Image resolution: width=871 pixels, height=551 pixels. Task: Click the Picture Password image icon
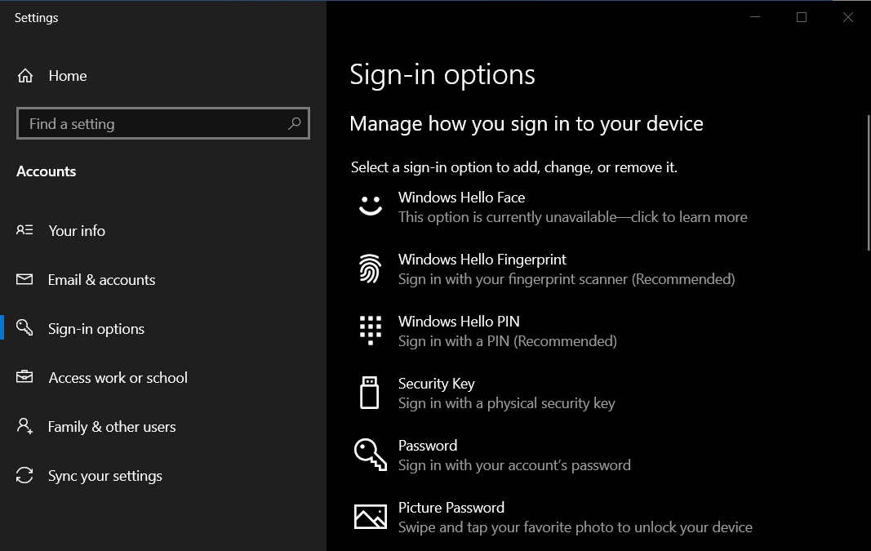click(x=371, y=517)
